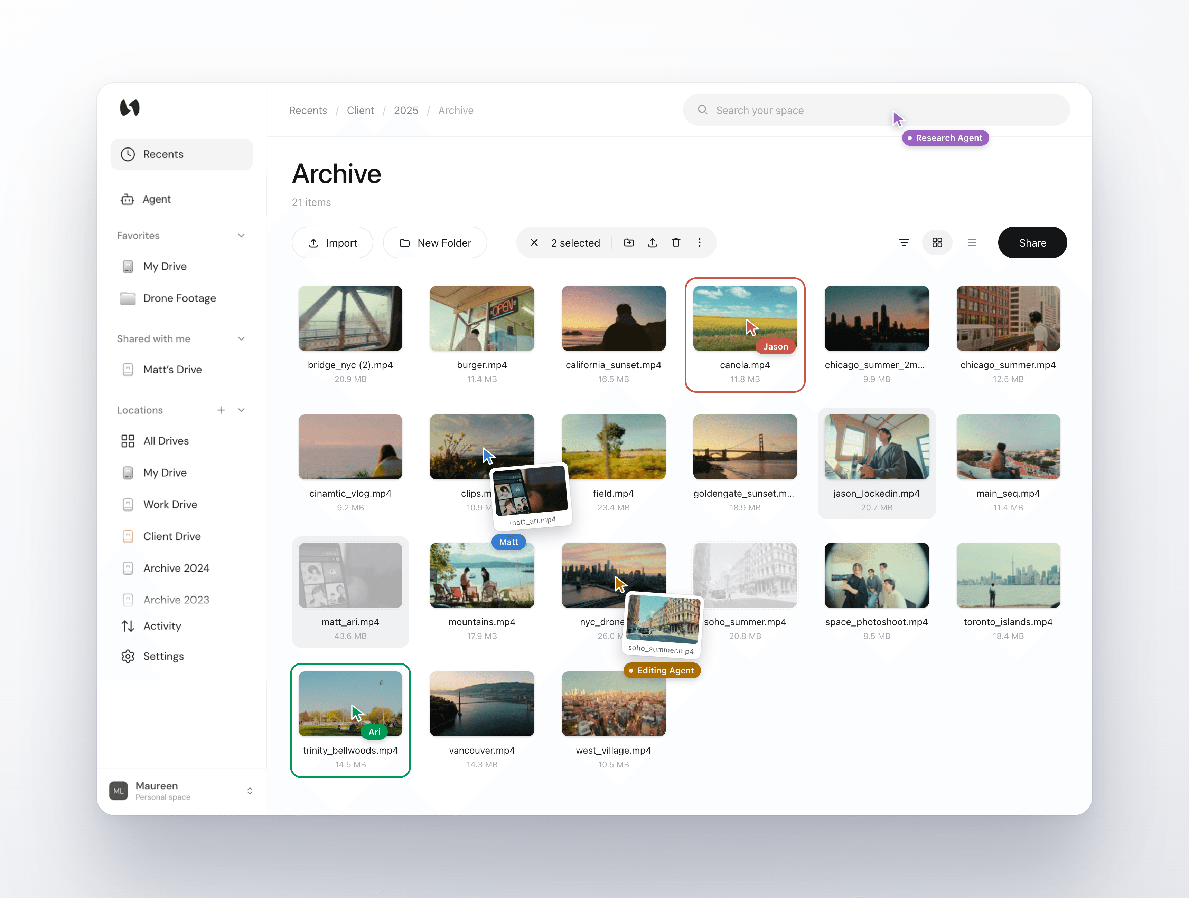Image resolution: width=1189 pixels, height=898 pixels.
Task: Collapse the Locations section chevron
Action: [241, 410]
